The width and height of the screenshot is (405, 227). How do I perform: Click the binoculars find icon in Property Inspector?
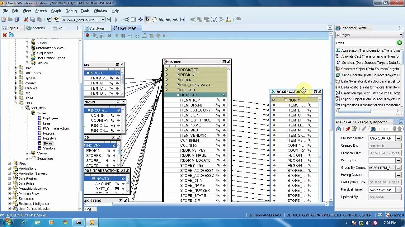click(x=373, y=129)
